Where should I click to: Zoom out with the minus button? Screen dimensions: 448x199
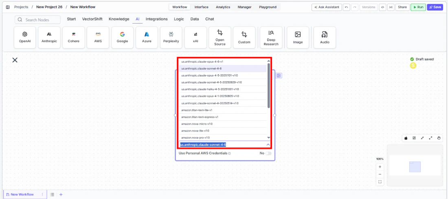click(x=380, y=174)
